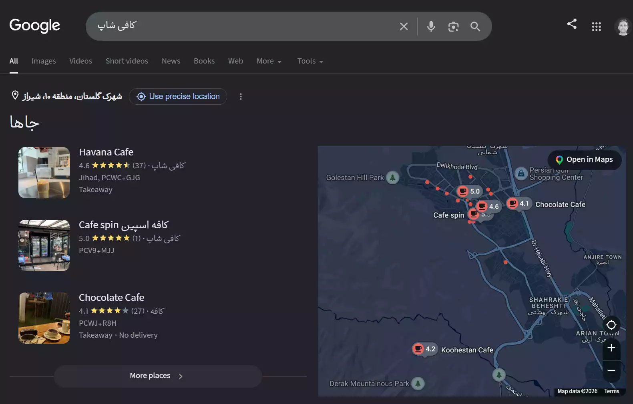Share this search results page

pyautogui.click(x=572, y=24)
